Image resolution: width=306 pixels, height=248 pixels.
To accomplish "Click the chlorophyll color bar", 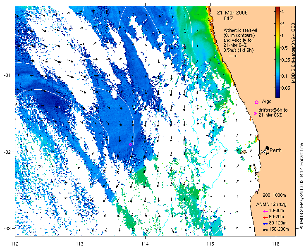I will (277, 52).
